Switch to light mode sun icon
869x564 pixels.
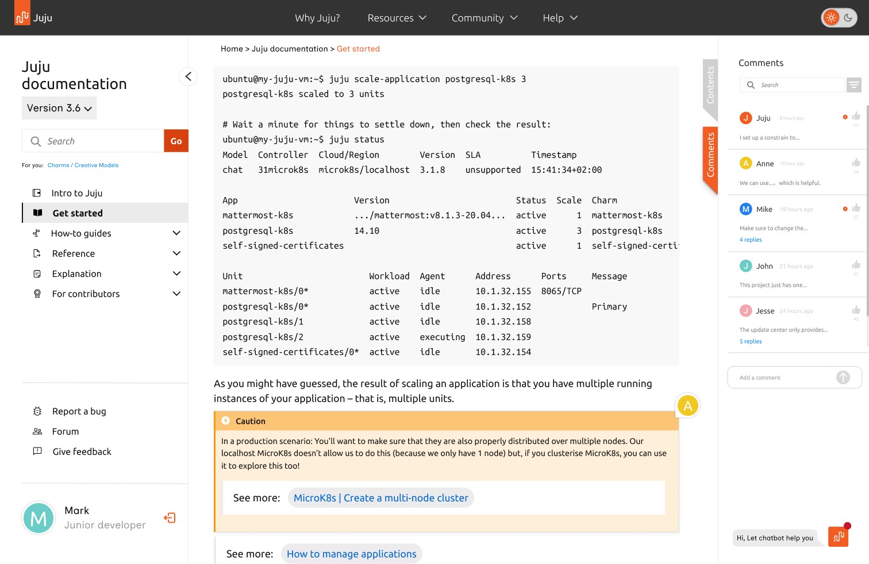coord(831,18)
